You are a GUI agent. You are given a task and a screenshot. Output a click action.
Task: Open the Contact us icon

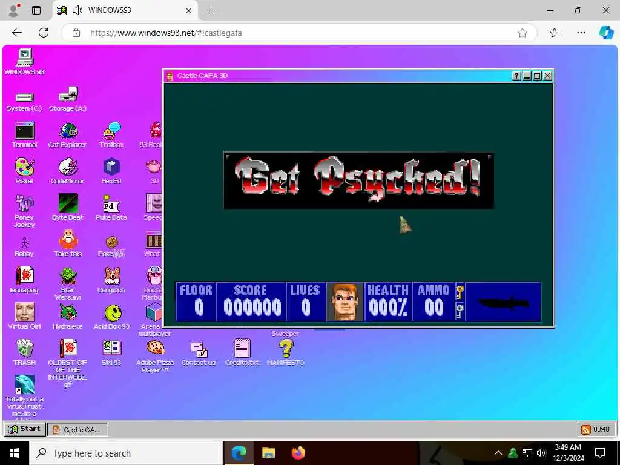pyautogui.click(x=199, y=353)
